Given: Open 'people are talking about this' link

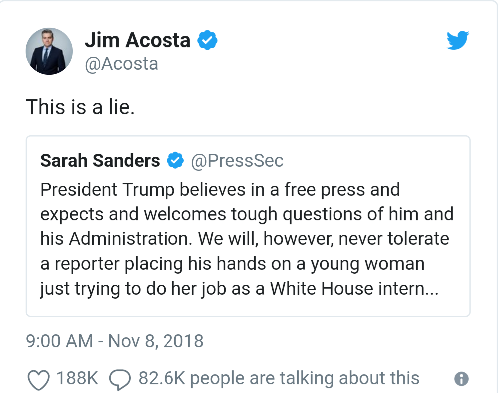Looking at the screenshot, I should [x=305, y=379].
